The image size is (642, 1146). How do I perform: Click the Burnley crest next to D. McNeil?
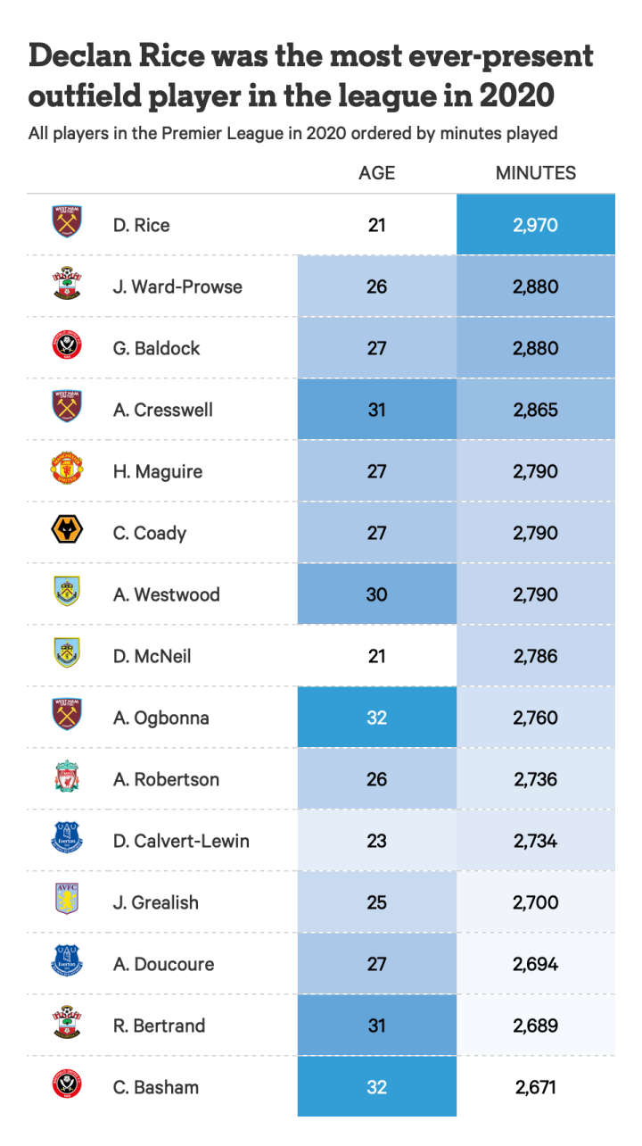[x=67, y=654]
